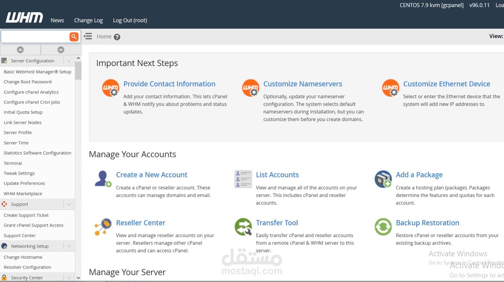Open Link Server Nodes
Viewport: 504px width, 282px height.
23,122
